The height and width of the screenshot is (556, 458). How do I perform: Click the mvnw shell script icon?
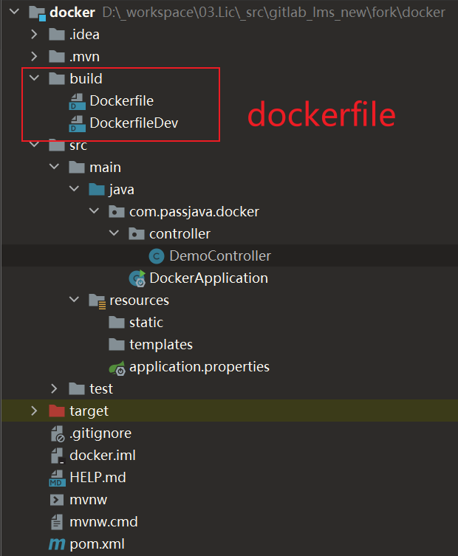tap(57, 500)
